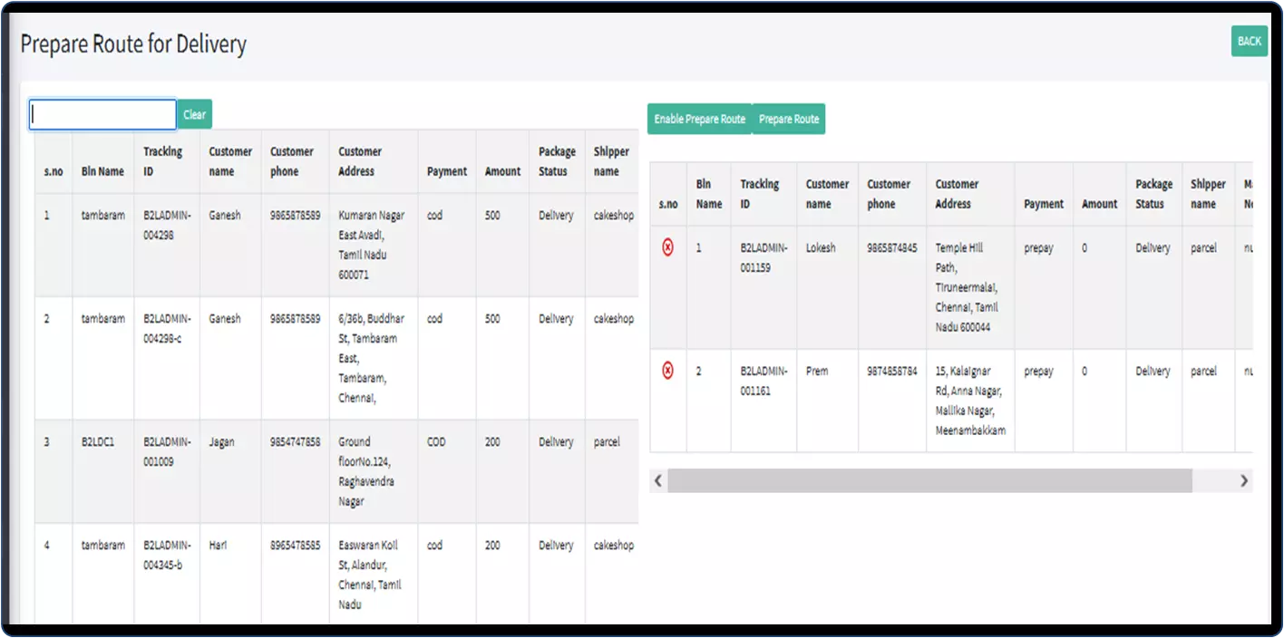Click phone number 9874858784 cell
Viewport: 1284px width, 638px height.
click(891, 372)
